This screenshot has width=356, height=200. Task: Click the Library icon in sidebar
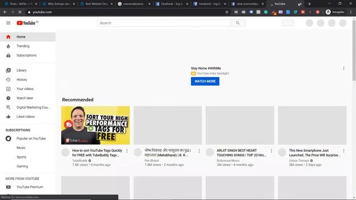point(8,71)
